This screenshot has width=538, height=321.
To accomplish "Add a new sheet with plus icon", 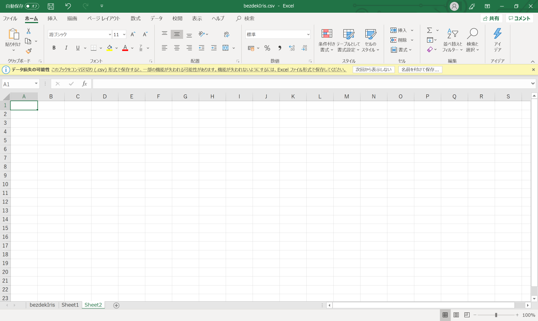I will tap(116, 305).
